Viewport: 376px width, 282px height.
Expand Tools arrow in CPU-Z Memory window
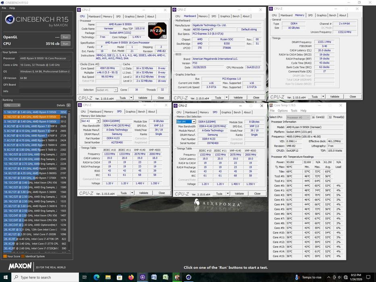(x=323, y=97)
